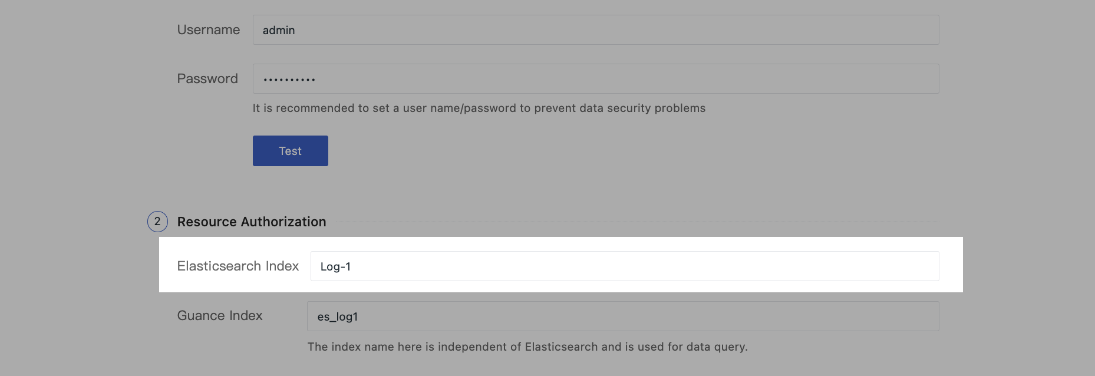Click the Elasticsearch Index label
The height and width of the screenshot is (376, 1095).
(x=238, y=266)
